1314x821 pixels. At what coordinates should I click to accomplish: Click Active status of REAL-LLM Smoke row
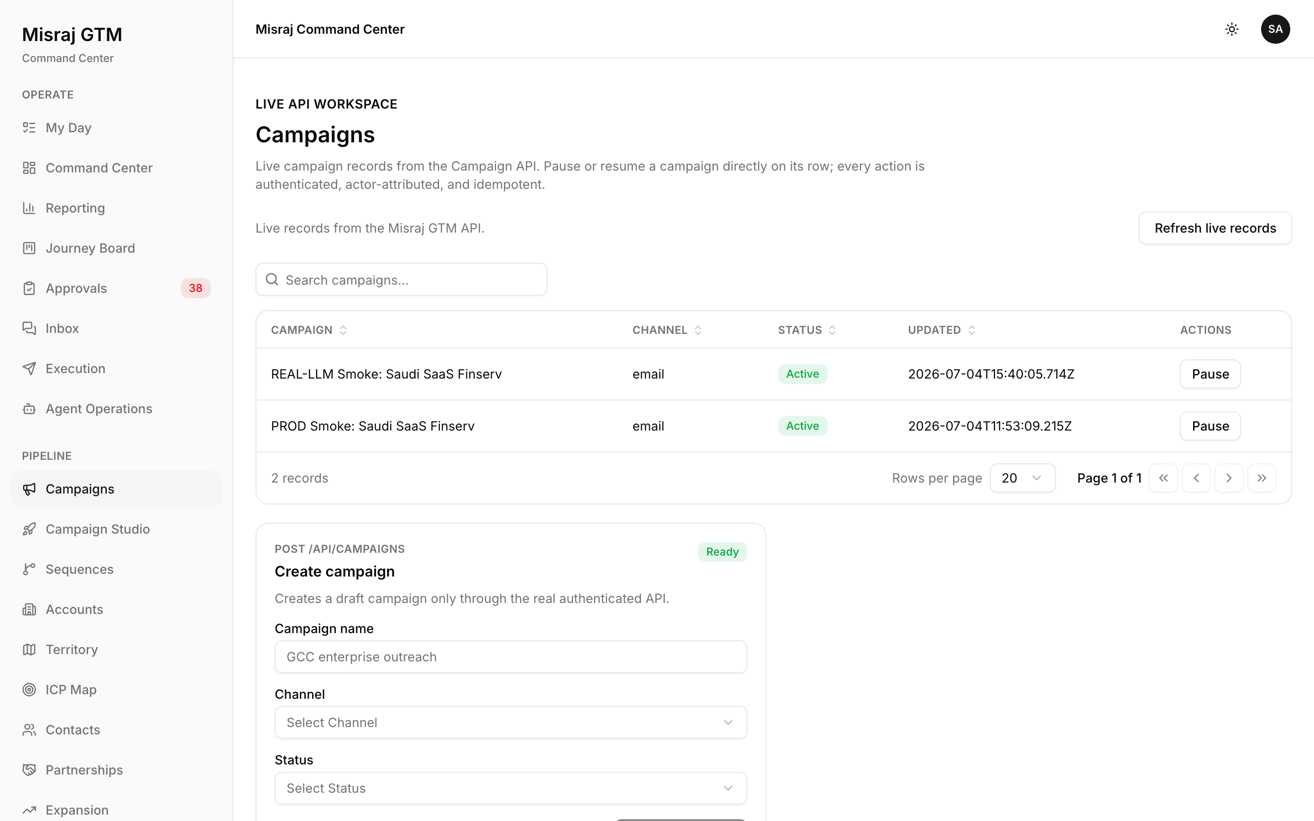(803, 374)
